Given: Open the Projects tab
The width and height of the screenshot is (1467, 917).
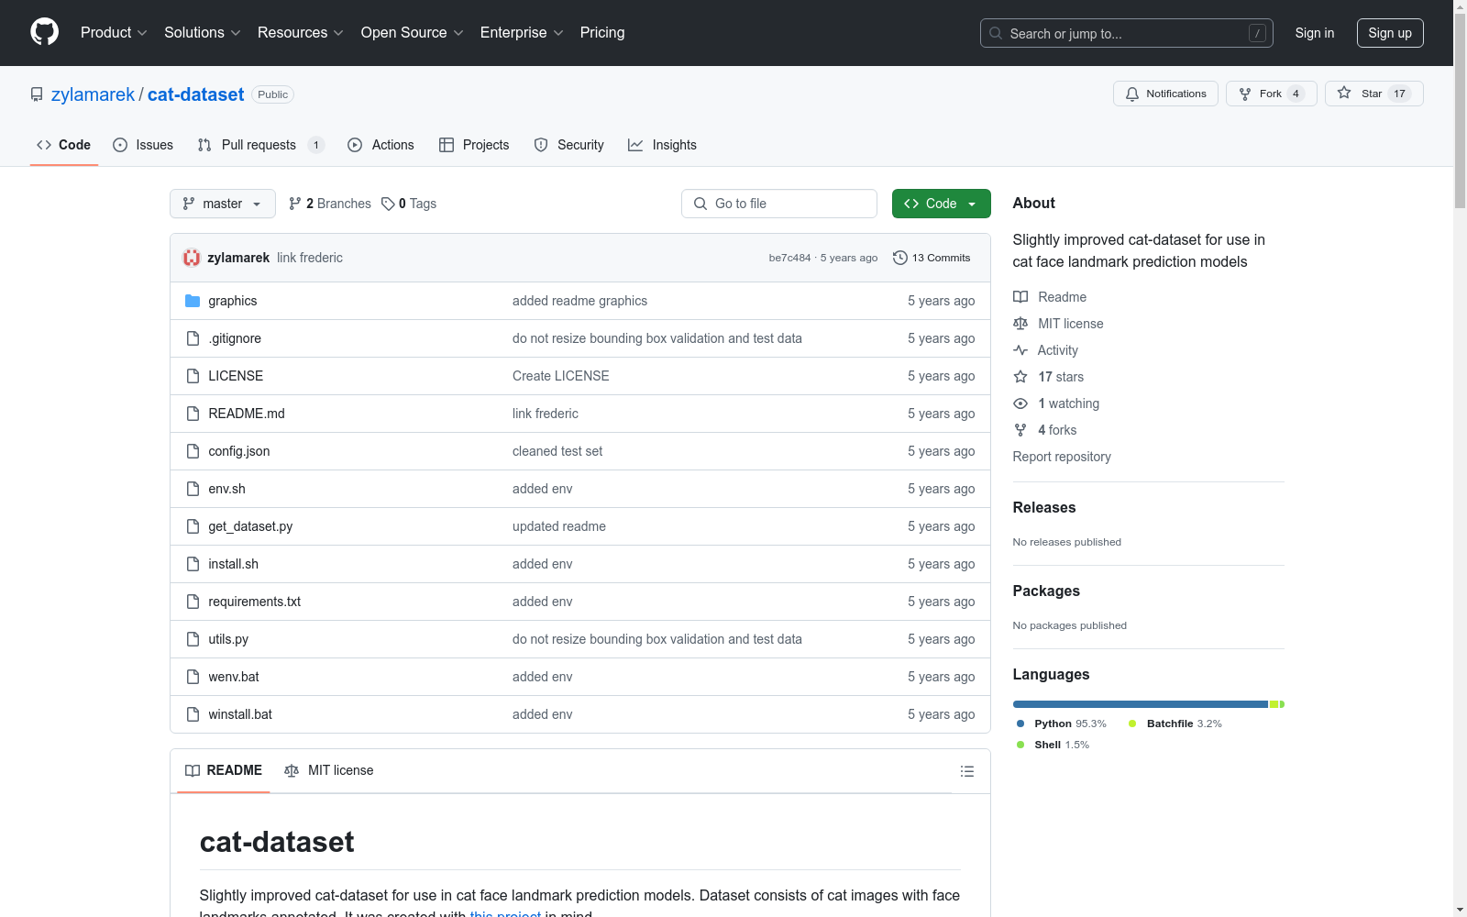Looking at the screenshot, I should 474,145.
